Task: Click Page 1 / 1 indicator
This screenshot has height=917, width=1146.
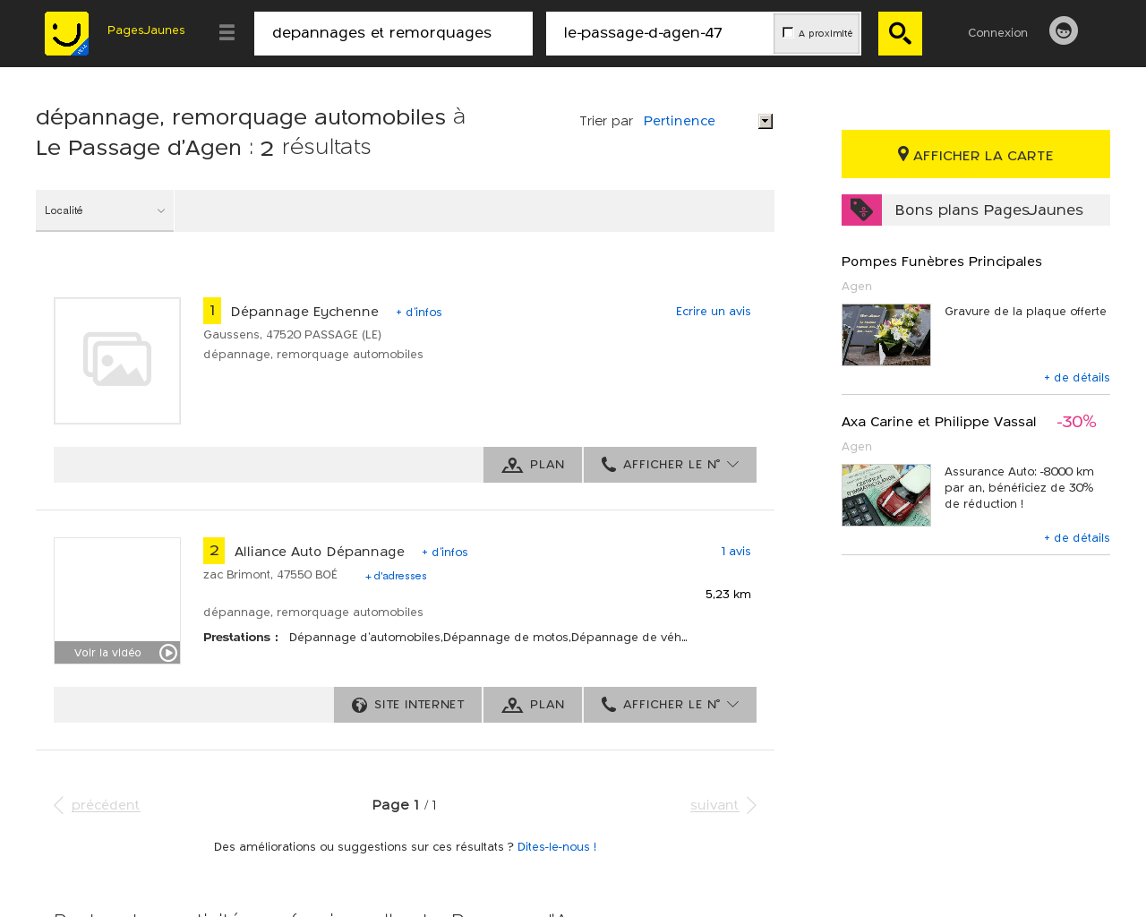Action: coord(405,805)
